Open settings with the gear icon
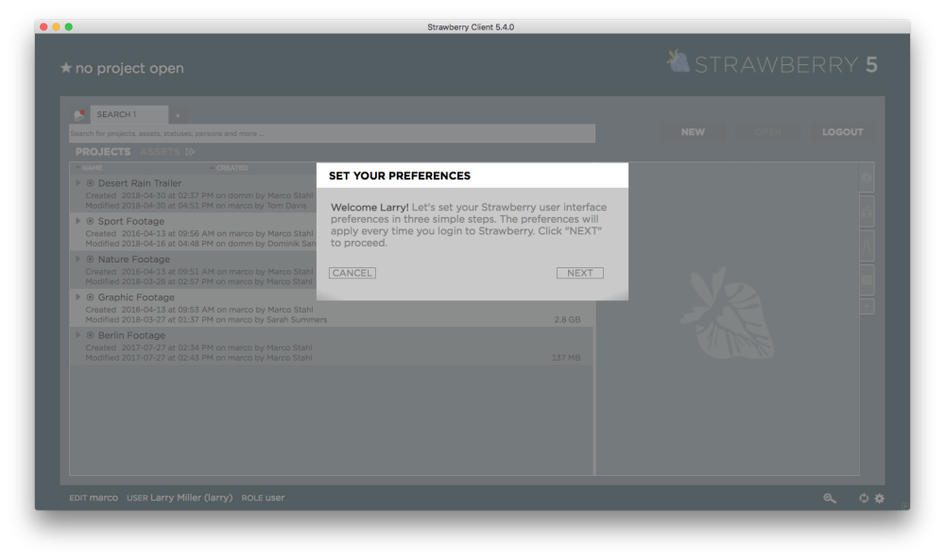Screen dimensions: 945x560 tap(880, 498)
